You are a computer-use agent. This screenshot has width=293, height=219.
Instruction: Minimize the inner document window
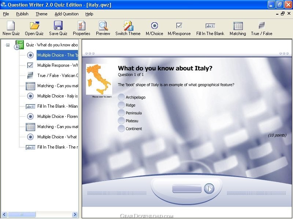pos(277,14)
